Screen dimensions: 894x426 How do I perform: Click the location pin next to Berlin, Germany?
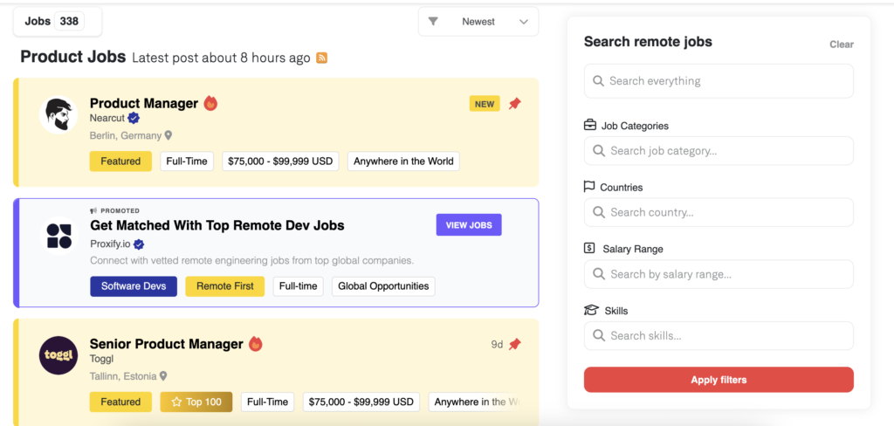(168, 135)
